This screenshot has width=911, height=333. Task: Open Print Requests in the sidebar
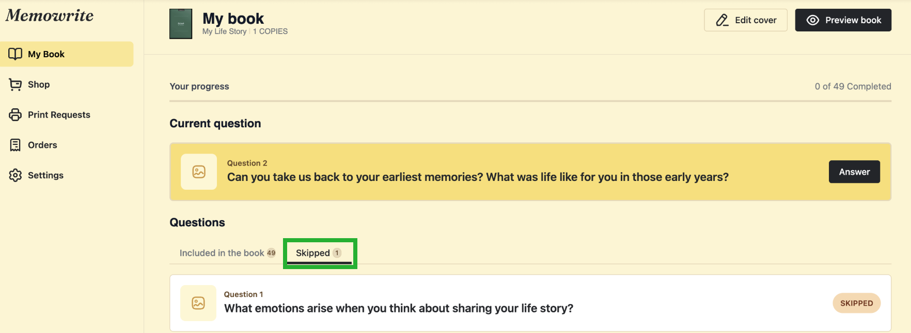[59, 115]
